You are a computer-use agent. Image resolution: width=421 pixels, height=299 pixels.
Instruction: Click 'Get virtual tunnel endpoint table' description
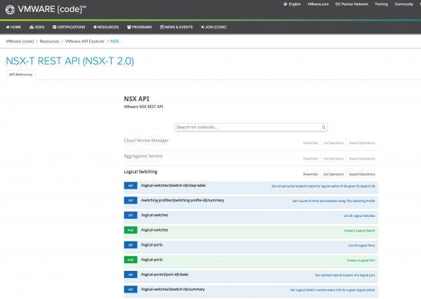tap(323, 186)
